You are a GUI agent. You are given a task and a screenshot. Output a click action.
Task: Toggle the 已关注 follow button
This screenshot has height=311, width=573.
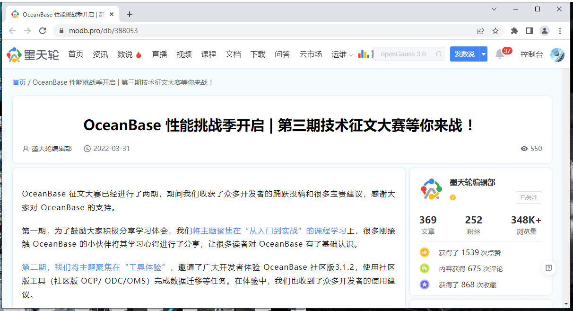(529, 197)
